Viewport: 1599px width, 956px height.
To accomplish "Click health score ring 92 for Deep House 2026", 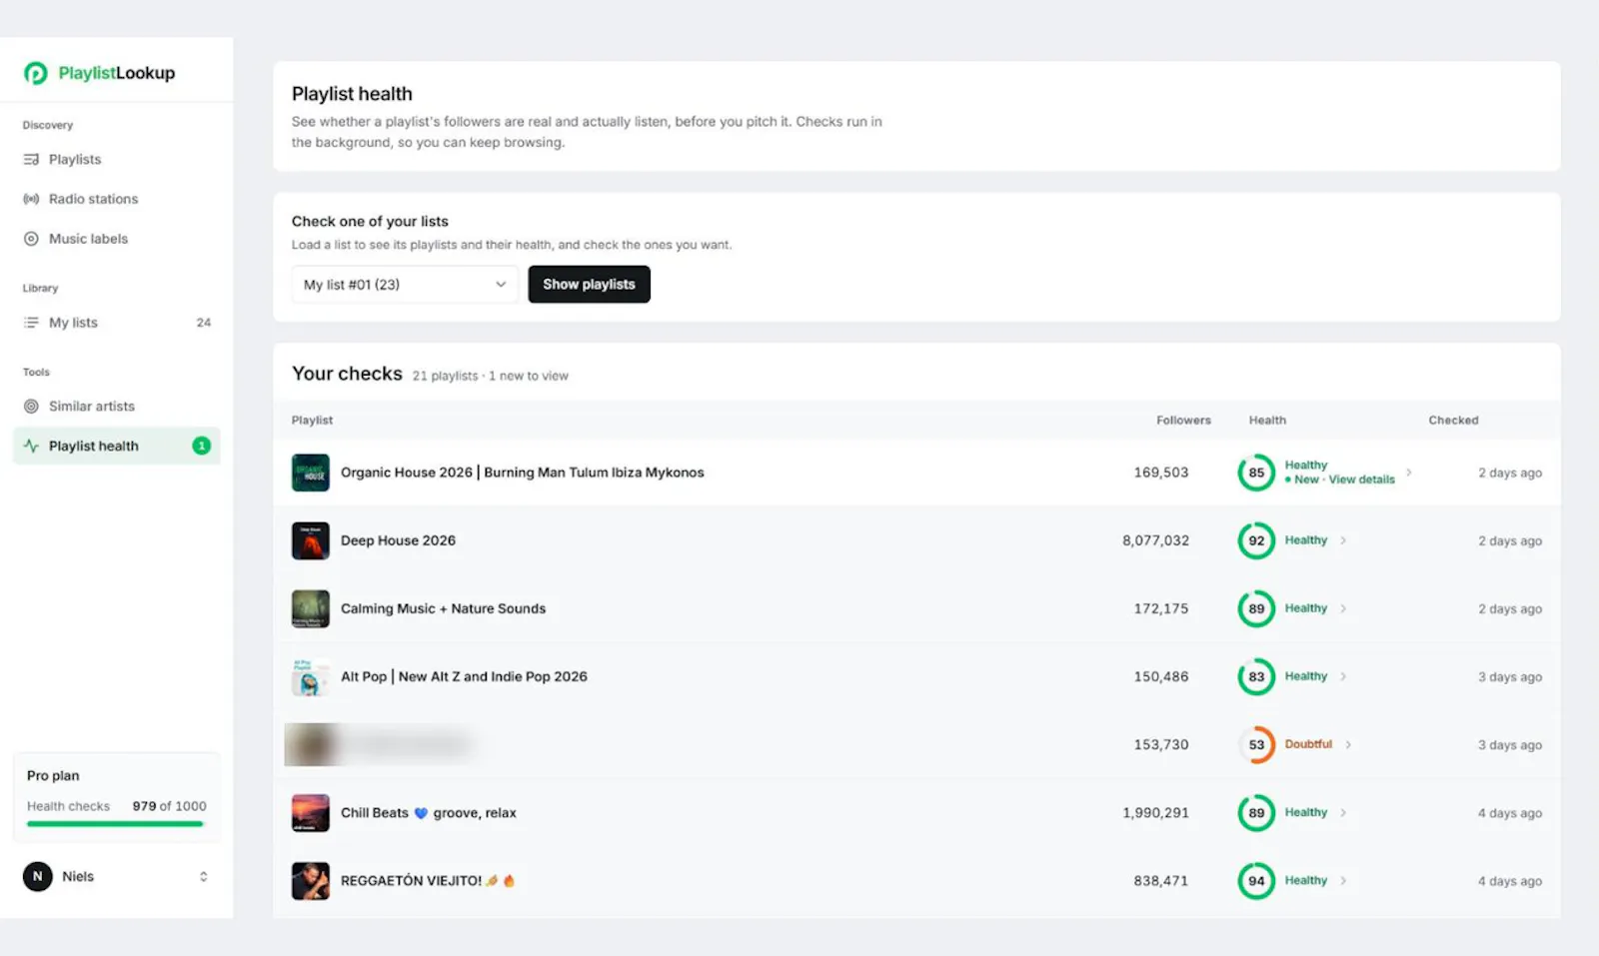I will [1256, 540].
